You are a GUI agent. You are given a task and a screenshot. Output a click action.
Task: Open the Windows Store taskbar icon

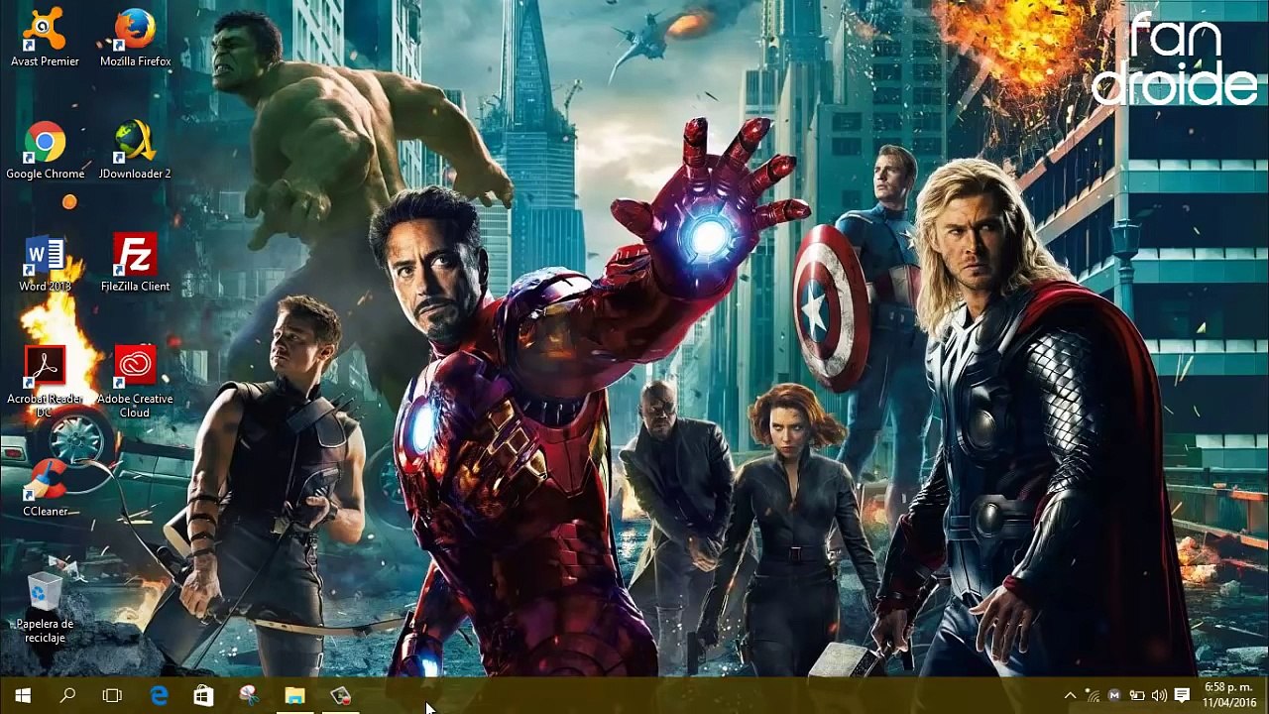tap(203, 696)
